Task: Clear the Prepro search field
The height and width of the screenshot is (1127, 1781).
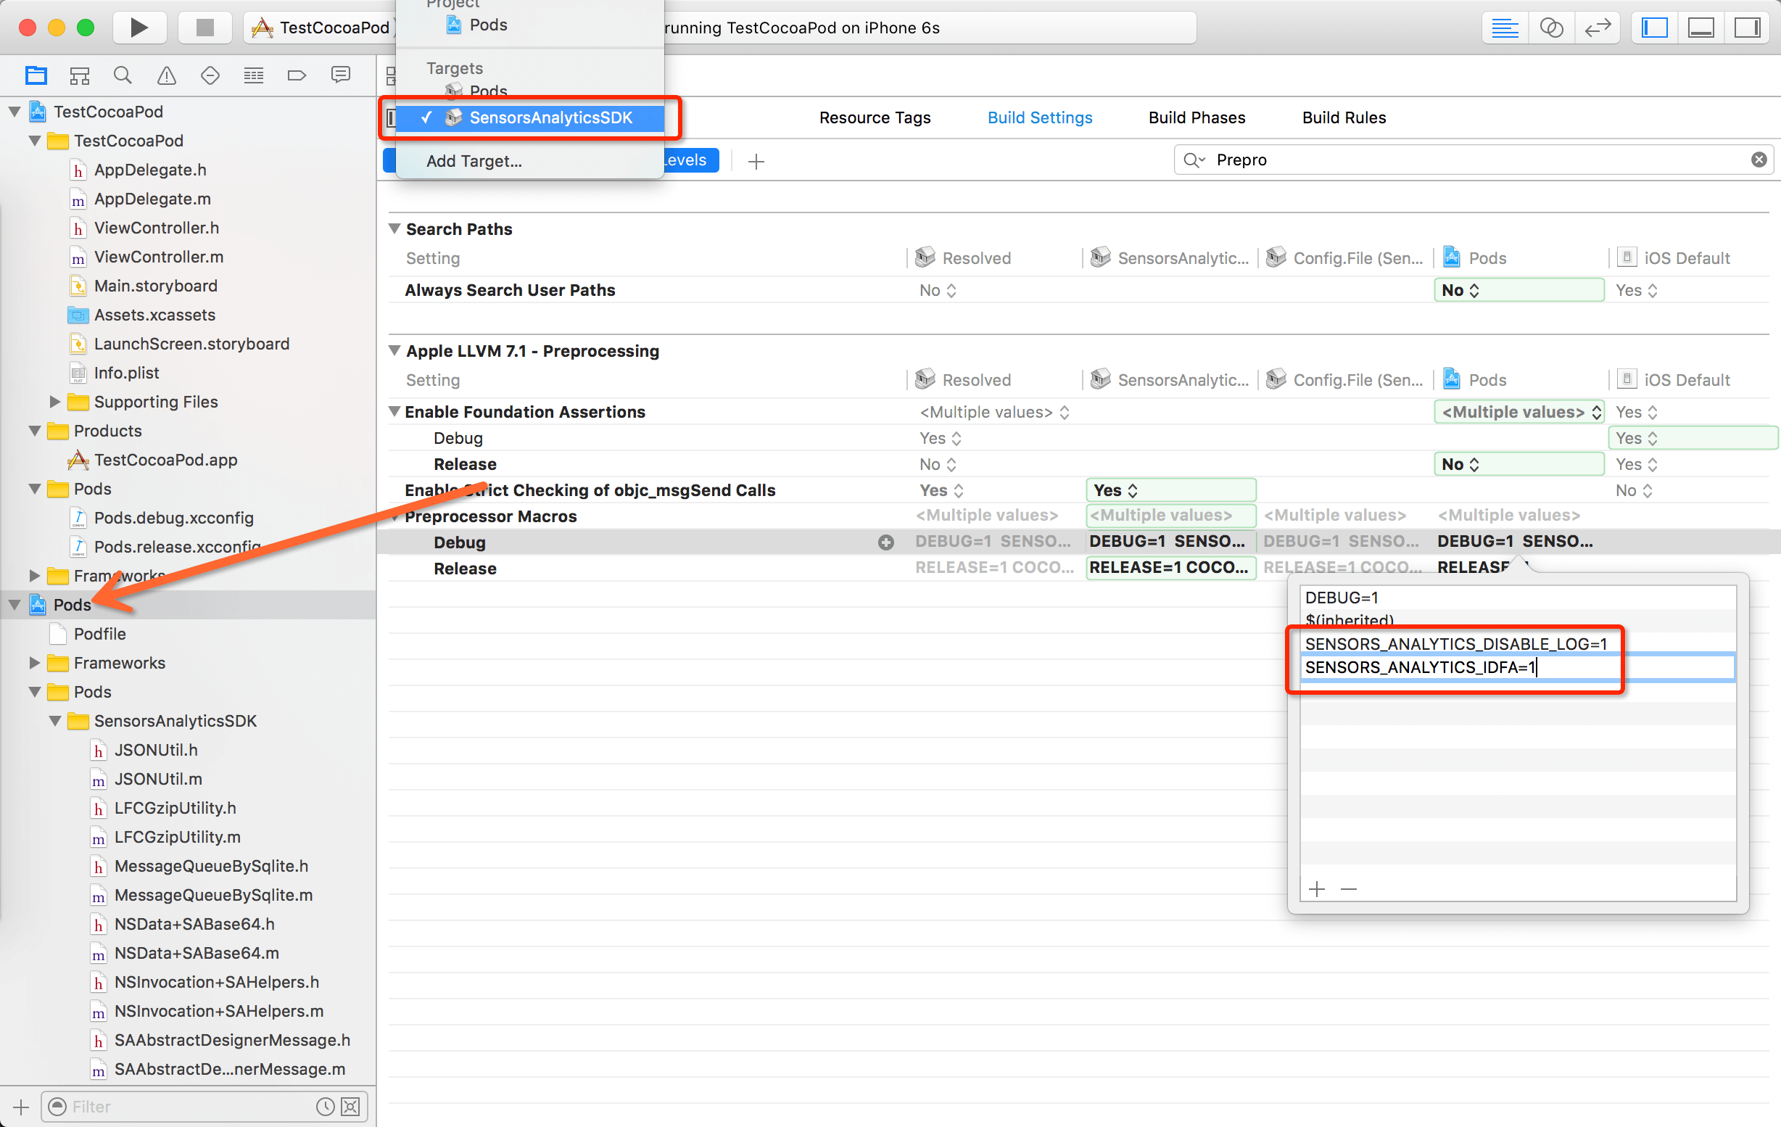Action: click(1759, 160)
